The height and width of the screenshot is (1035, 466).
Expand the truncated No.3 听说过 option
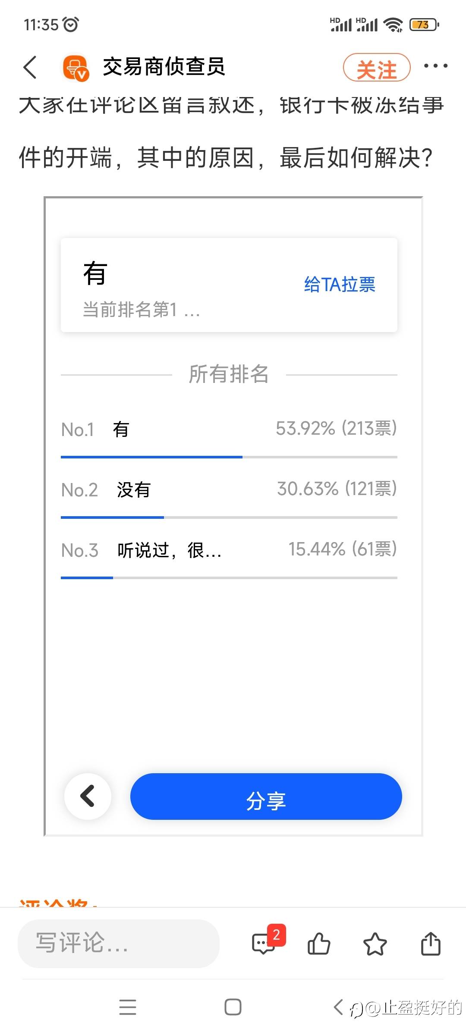[169, 550]
